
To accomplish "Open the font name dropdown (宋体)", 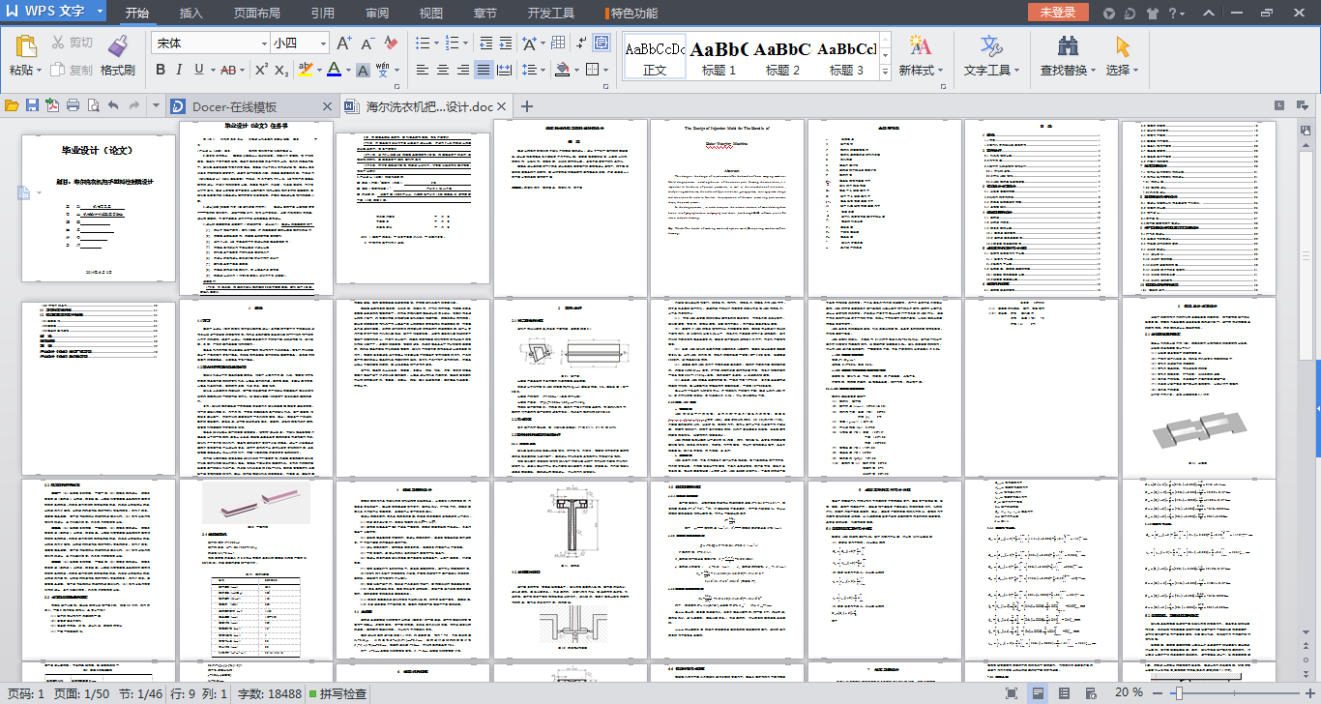I will [264, 44].
